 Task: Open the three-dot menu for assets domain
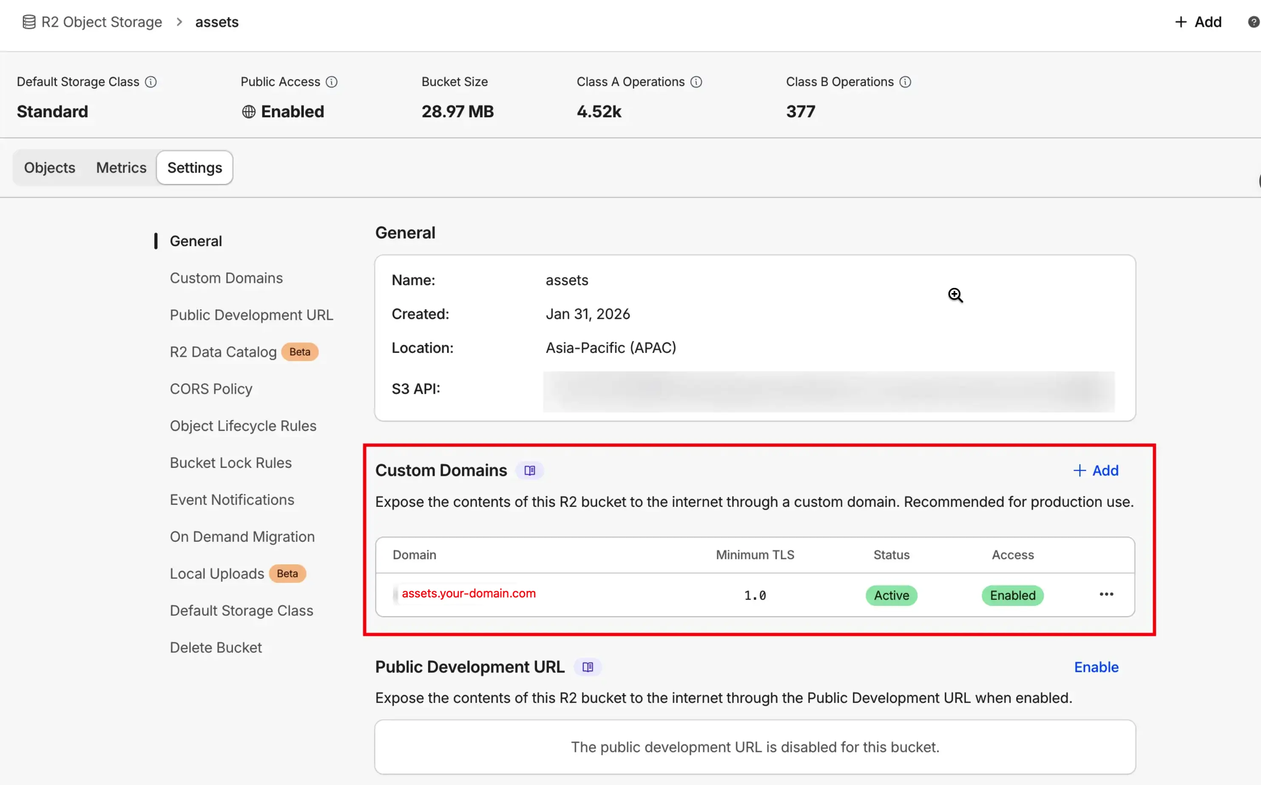pyautogui.click(x=1106, y=594)
